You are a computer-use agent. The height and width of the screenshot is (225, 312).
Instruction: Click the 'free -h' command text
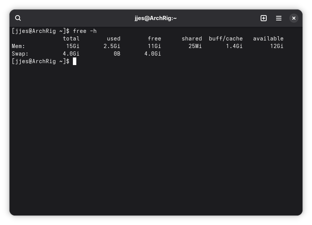coord(85,31)
